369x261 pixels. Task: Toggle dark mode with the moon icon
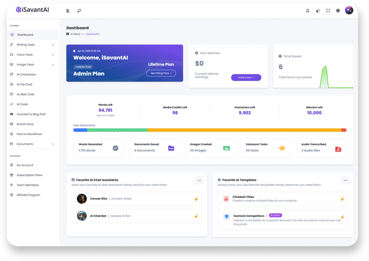pyautogui.click(x=318, y=10)
